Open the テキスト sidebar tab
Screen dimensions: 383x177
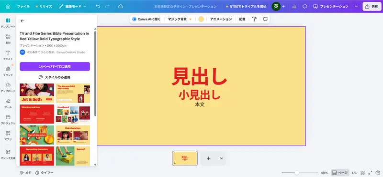click(x=8, y=55)
